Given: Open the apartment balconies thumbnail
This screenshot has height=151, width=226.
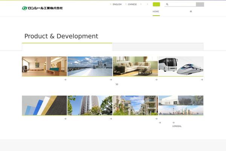Looking at the screenshot, I should click(x=135, y=105).
